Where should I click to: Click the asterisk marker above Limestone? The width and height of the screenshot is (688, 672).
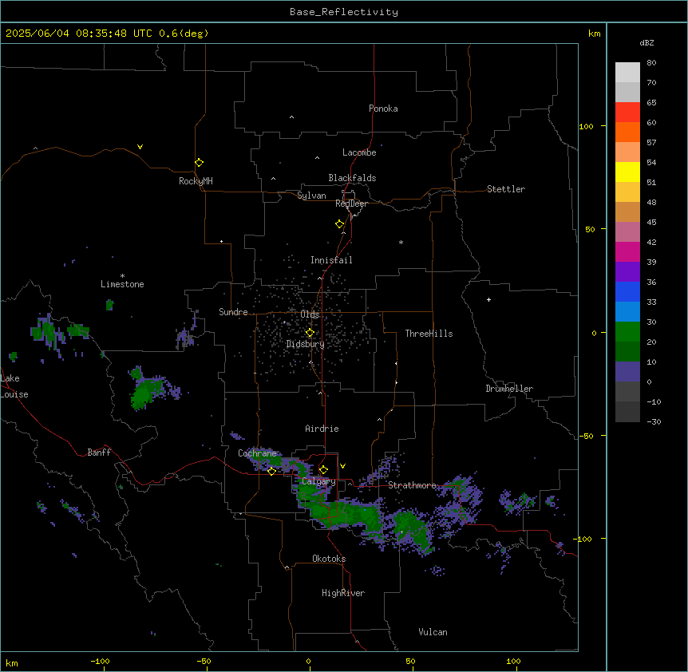[122, 276]
